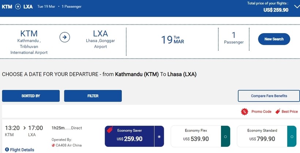
Task: Open Compare Fare Benefits
Action: (269, 96)
